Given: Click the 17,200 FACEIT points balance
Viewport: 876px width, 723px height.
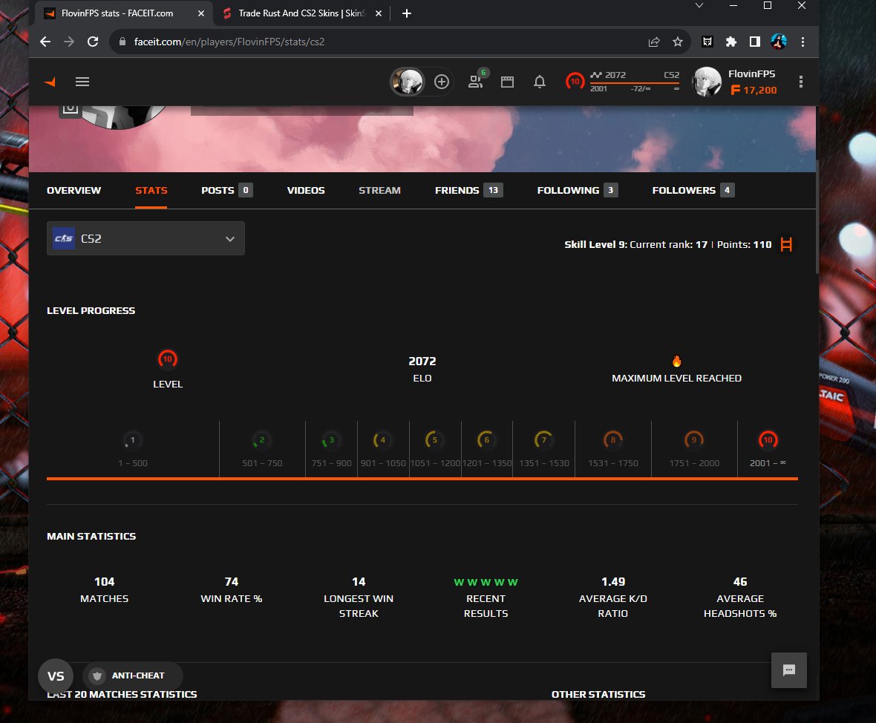Looking at the screenshot, I should (x=754, y=90).
